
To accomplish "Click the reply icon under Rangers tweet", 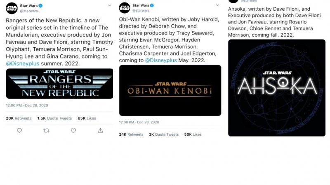I will pos(19,130).
